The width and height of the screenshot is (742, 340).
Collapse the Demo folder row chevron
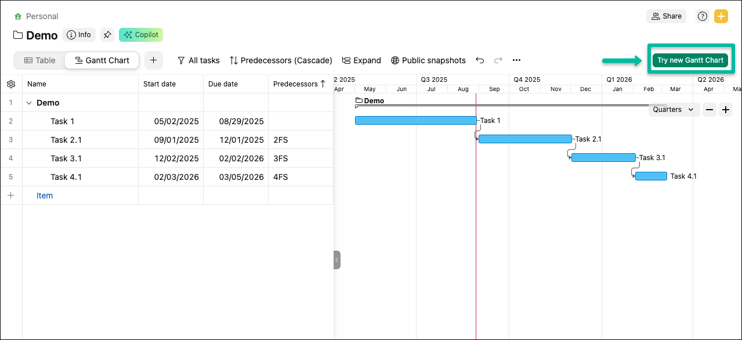[29, 103]
